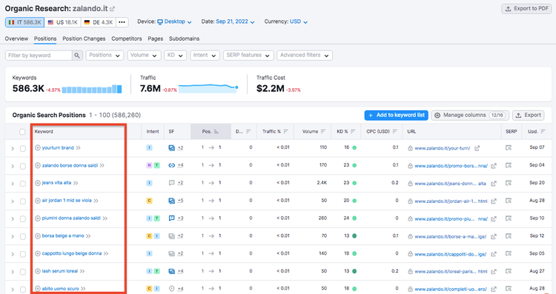The width and height of the screenshot is (556, 294).
Task: Switch to the Pages tab
Action: 156,39
